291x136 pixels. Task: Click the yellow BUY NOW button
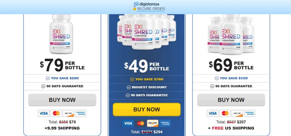(147, 110)
